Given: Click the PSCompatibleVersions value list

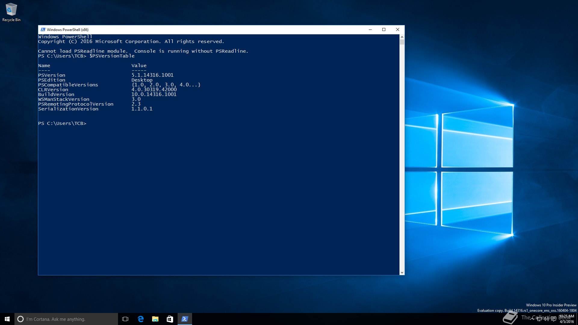Looking at the screenshot, I should (166, 85).
